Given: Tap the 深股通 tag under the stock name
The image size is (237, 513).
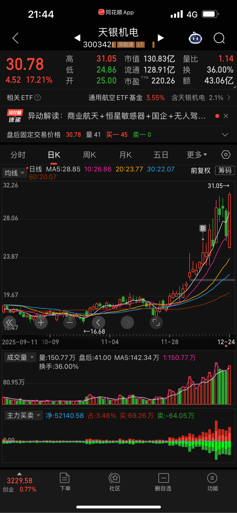Looking at the screenshot, I should coord(126,45).
